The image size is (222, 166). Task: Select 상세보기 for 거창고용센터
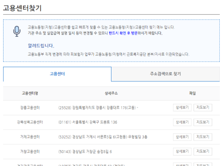point(182,151)
